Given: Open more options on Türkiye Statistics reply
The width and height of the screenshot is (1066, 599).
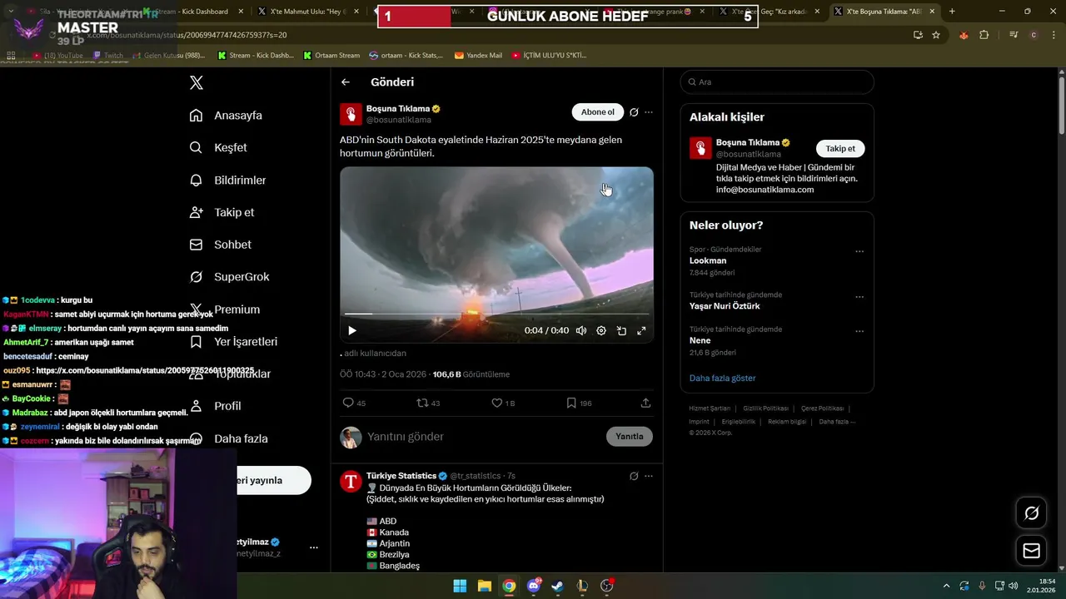Looking at the screenshot, I should click(x=649, y=477).
